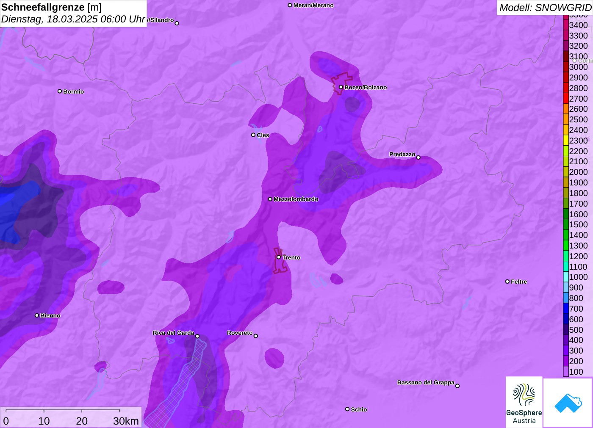The image size is (593, 428).
Task: Click the Meran/Merano marker dot
Action: coord(290,6)
